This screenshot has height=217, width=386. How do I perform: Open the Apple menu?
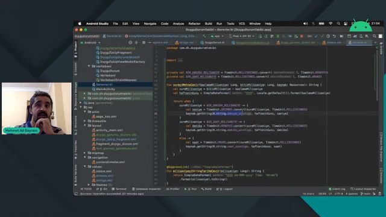[x=80, y=24]
